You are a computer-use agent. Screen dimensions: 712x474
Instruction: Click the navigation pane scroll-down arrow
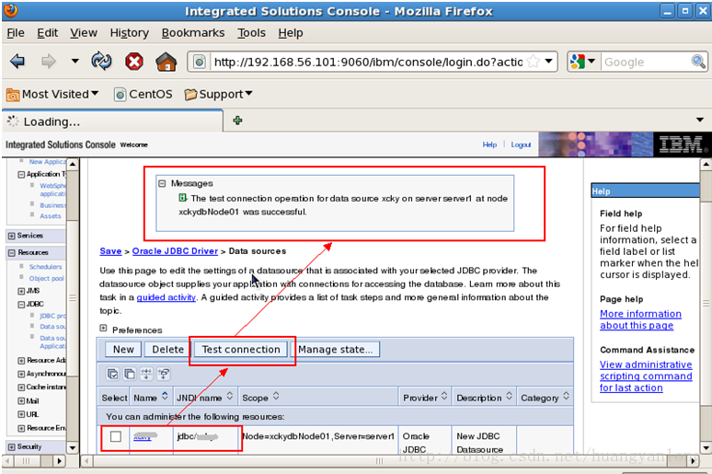point(72,447)
